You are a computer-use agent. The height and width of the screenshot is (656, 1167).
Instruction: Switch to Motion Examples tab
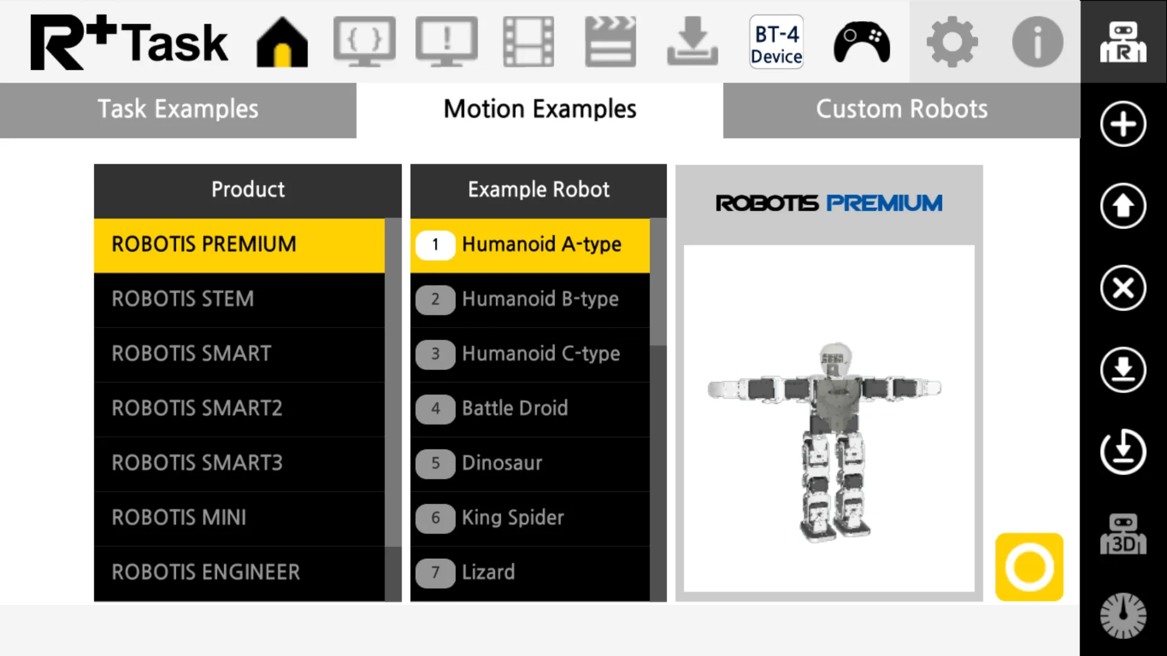coord(538,108)
